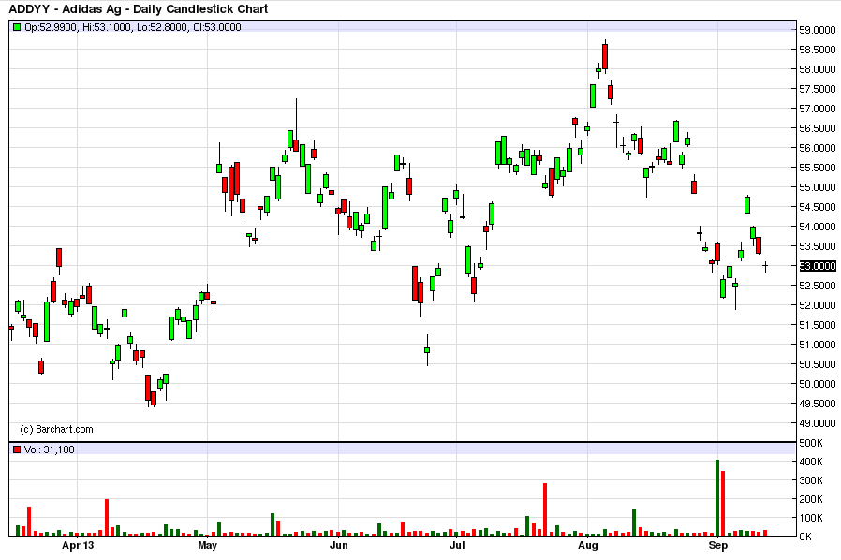Click the tallest green volume bar above Sep
This screenshot has height=560, width=841.
717,498
